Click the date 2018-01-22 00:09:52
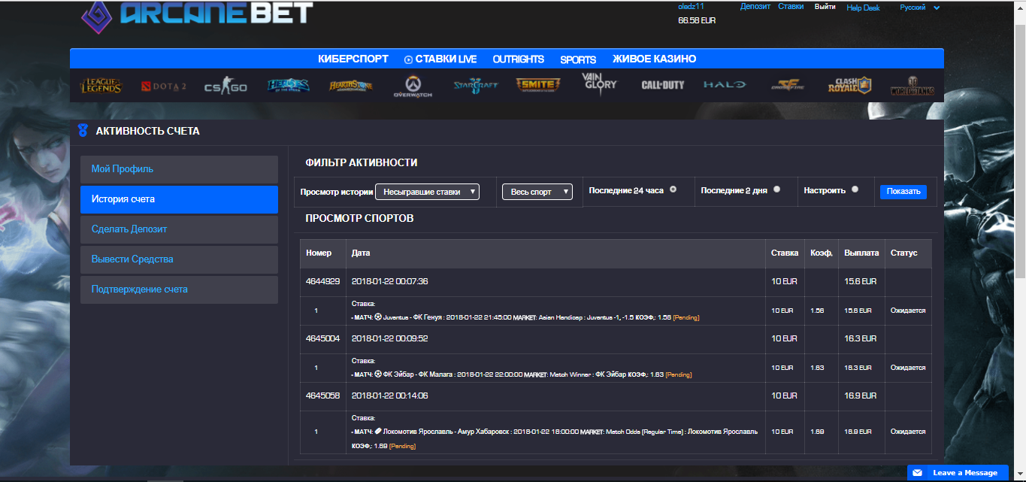This screenshot has height=482, width=1026. [389, 338]
